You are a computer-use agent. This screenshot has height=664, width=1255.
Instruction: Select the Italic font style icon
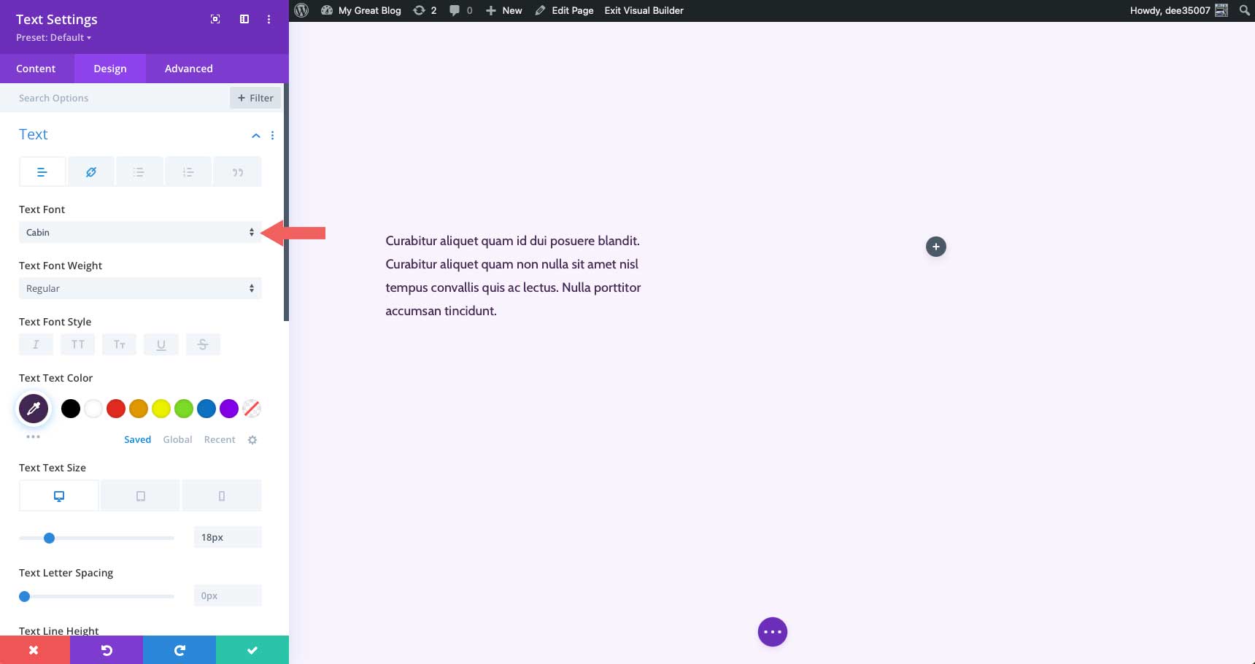click(x=35, y=344)
